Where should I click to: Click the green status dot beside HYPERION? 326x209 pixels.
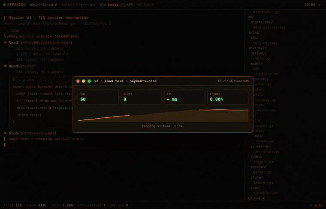[x=4, y=5]
